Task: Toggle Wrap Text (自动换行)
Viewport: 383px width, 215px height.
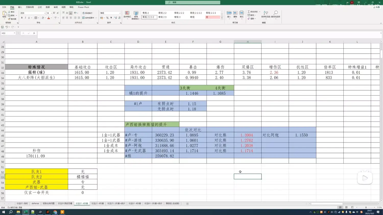Action: coord(87,13)
